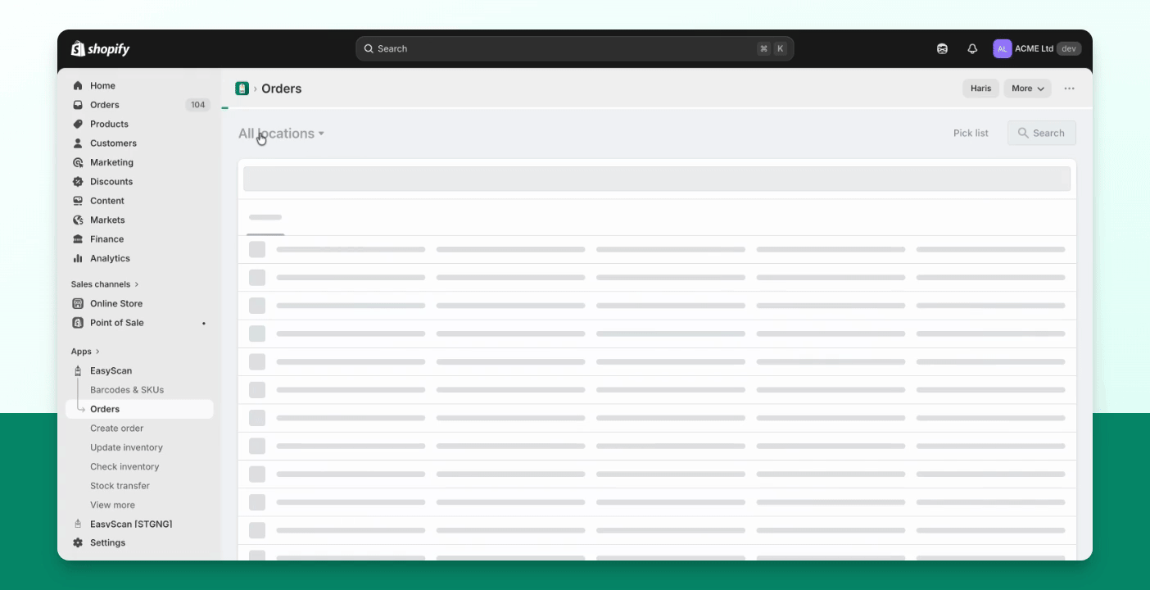Click the Finance bank icon
1150x590 pixels.
(x=78, y=239)
